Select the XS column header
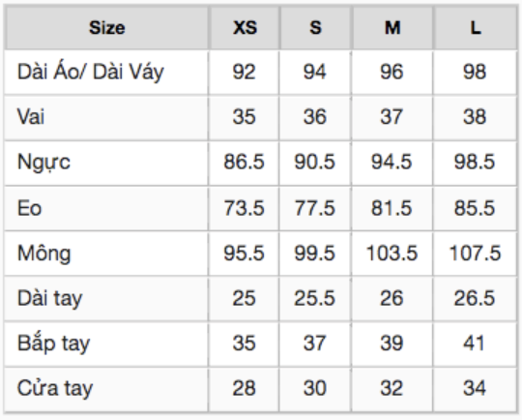The width and height of the screenshot is (522, 420). tap(245, 28)
